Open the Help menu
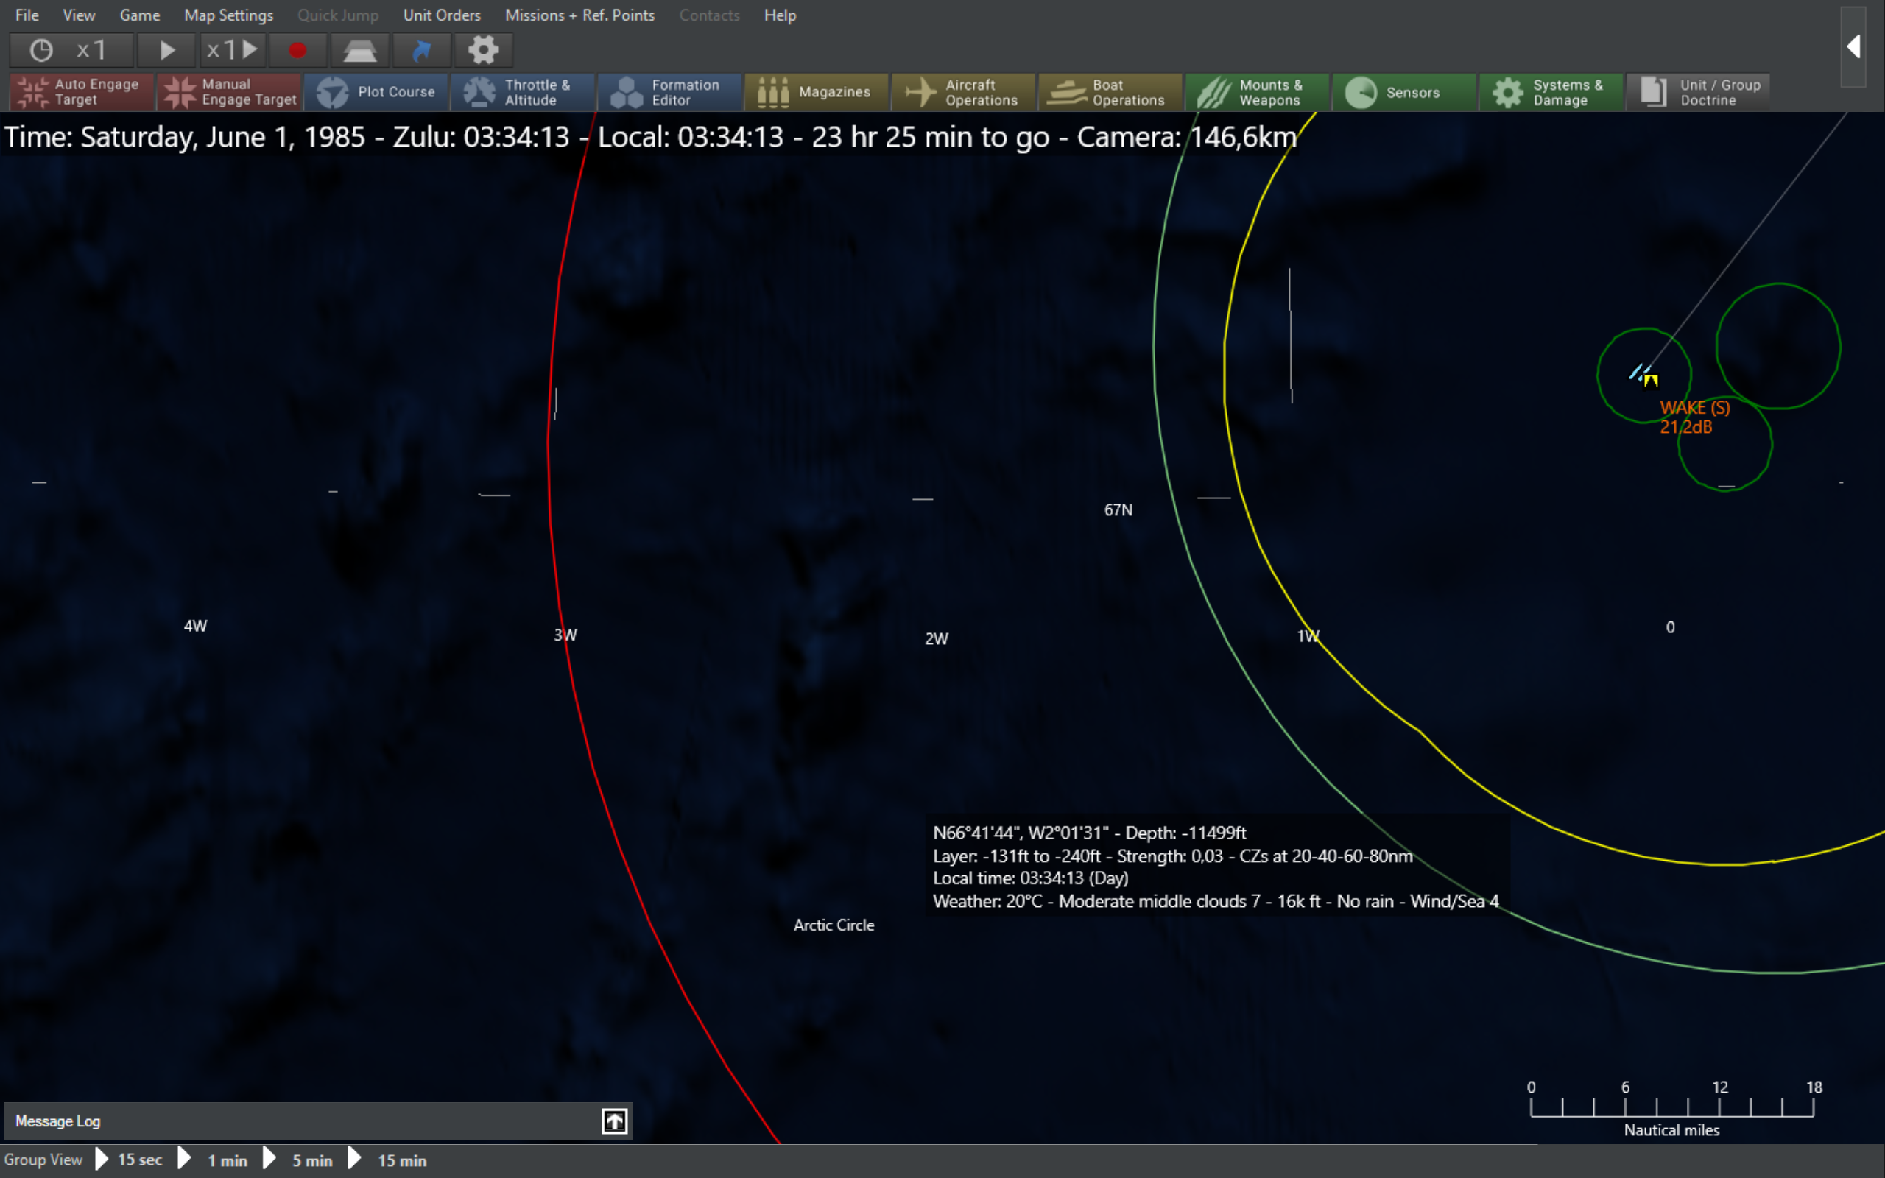The image size is (1885, 1178). 780,15
